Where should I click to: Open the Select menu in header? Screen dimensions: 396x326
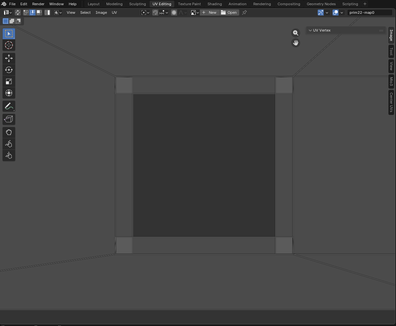85,13
